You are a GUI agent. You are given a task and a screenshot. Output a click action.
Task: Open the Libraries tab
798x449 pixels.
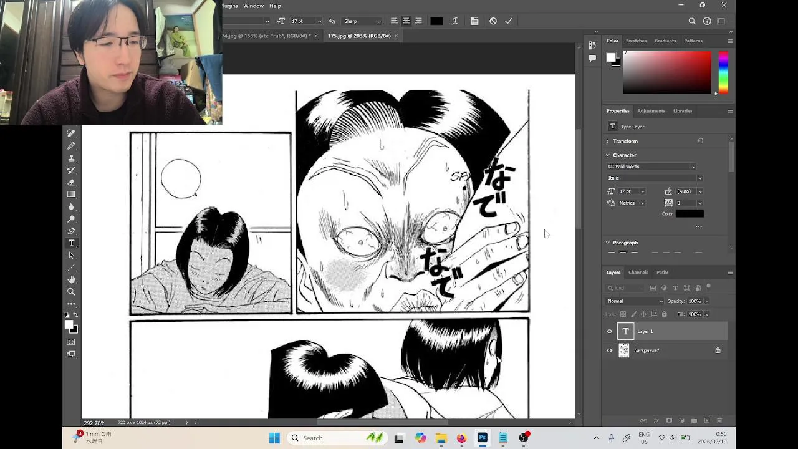pos(683,111)
